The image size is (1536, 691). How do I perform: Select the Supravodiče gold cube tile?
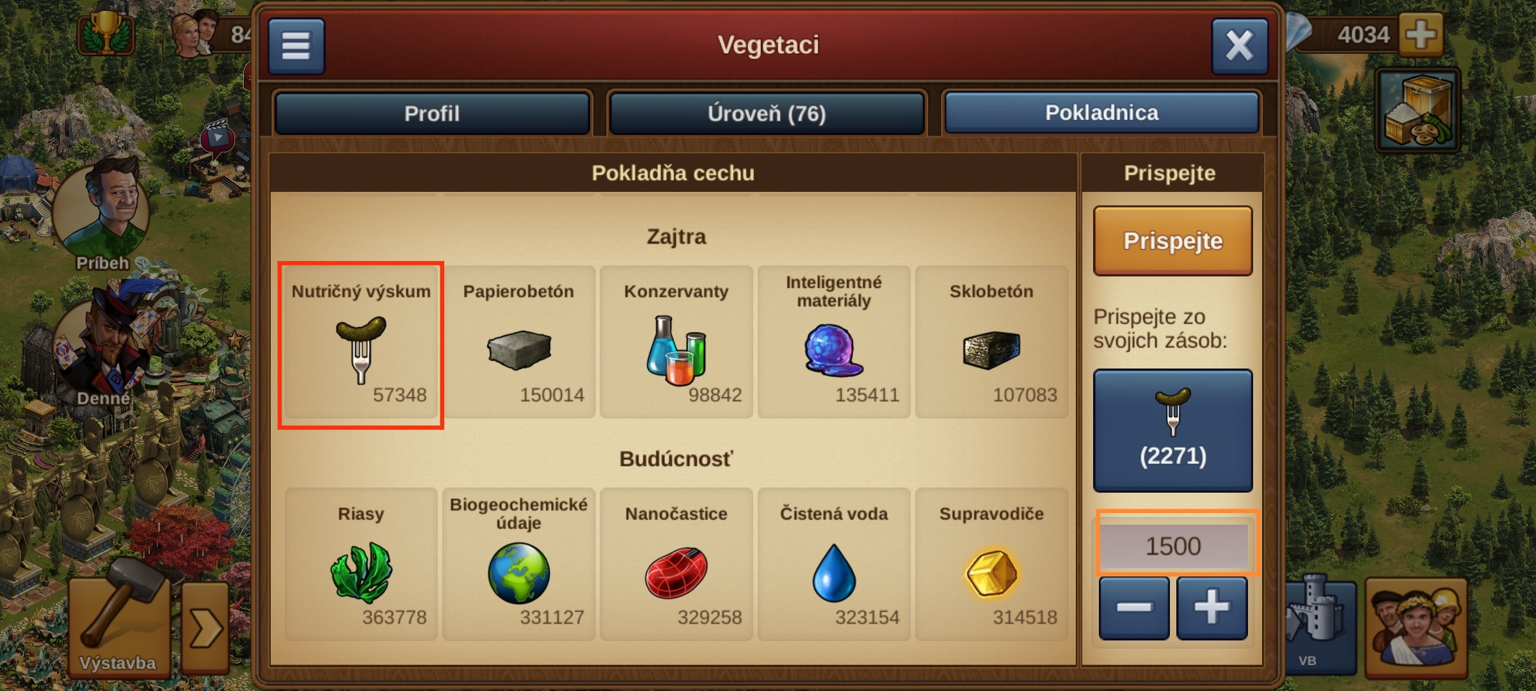[991, 564]
